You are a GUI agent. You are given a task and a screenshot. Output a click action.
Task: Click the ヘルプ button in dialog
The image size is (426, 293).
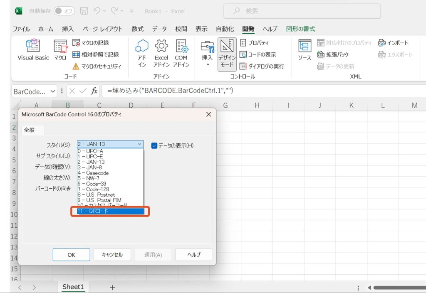(x=194, y=255)
